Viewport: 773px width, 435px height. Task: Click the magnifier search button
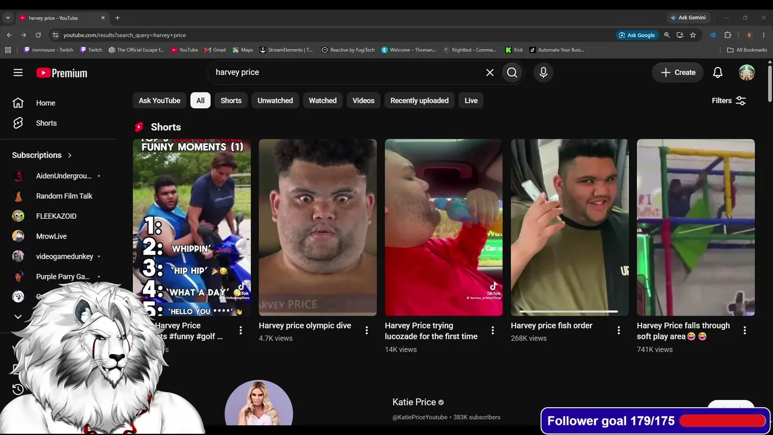coord(512,72)
